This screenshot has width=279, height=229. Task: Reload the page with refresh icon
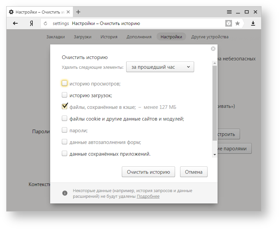tap(46, 24)
